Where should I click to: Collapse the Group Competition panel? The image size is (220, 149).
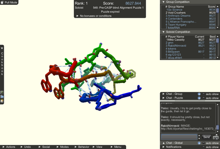164,2
